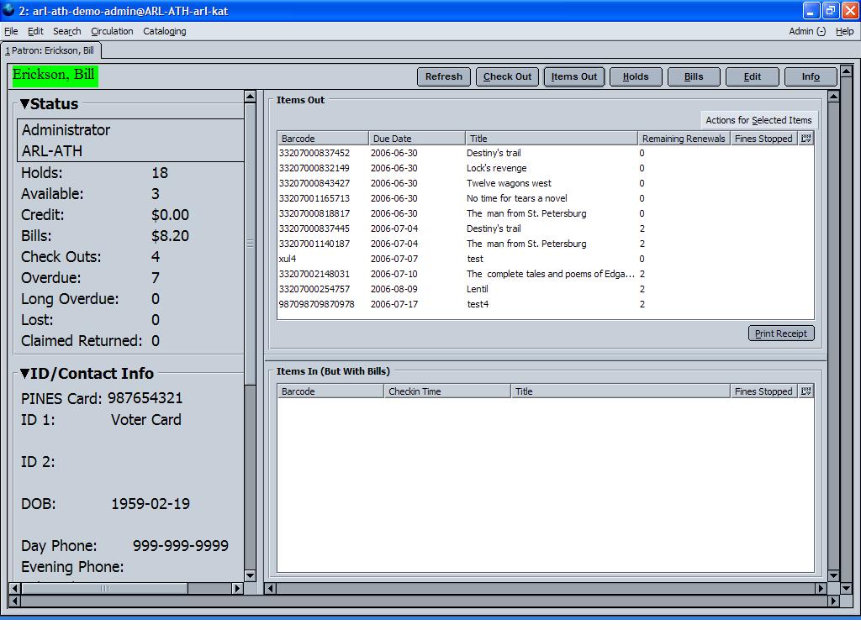The width and height of the screenshot is (861, 630).
Task: Select the Patron: Erickson, Bill tab
Action: click(x=50, y=50)
